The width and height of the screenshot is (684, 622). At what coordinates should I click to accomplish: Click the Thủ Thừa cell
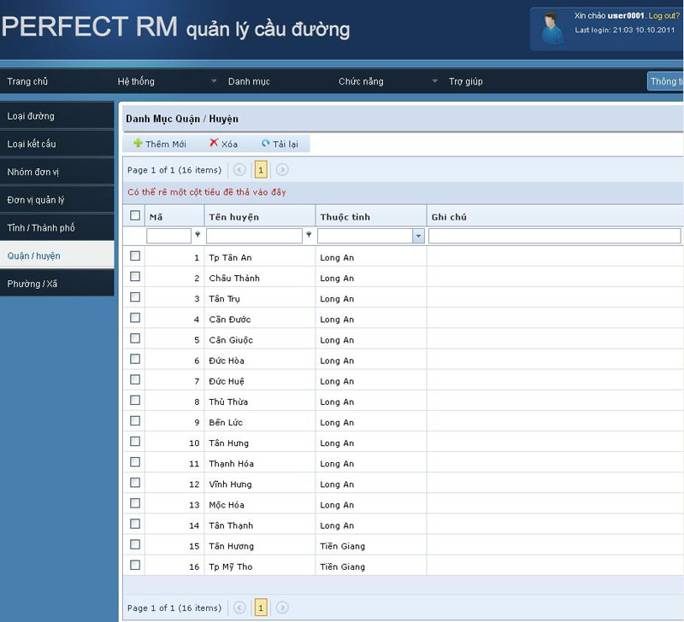coord(260,402)
